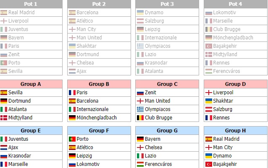This screenshot has width=268, height=168.
Task: Click greyed-out Internazionale in Pot 3
Action: tap(160, 37)
